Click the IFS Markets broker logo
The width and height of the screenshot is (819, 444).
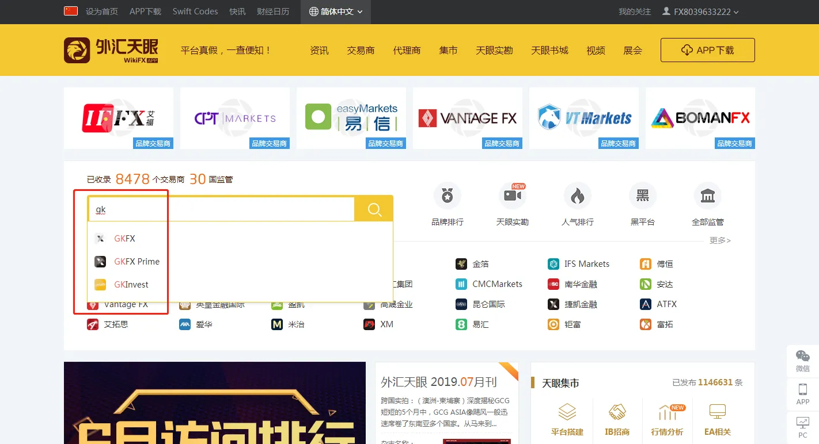pos(553,264)
